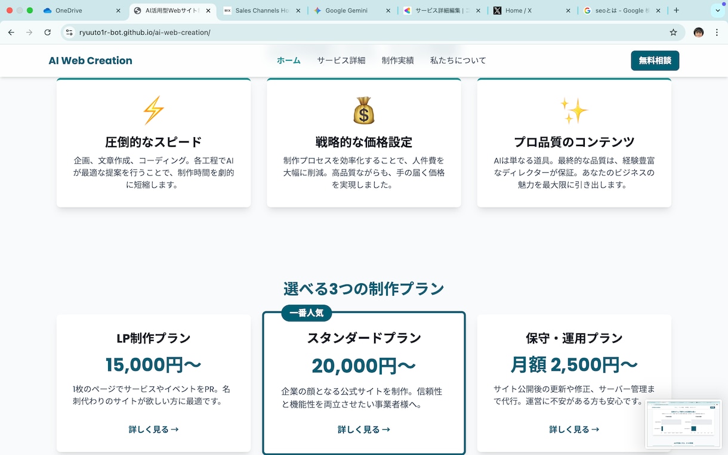Click the address bar URL
This screenshot has width=728, height=455.
pos(145,32)
